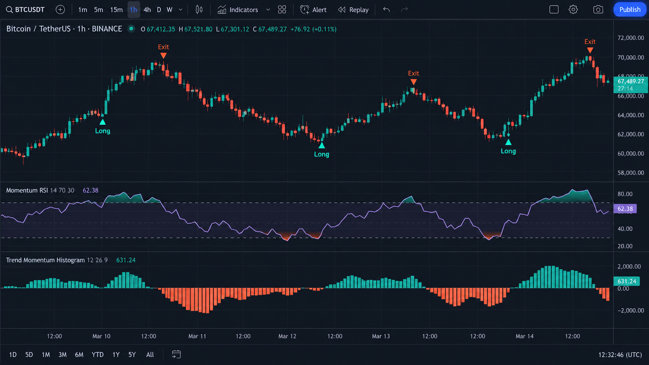Switch to 5m timeframe

pos(98,9)
